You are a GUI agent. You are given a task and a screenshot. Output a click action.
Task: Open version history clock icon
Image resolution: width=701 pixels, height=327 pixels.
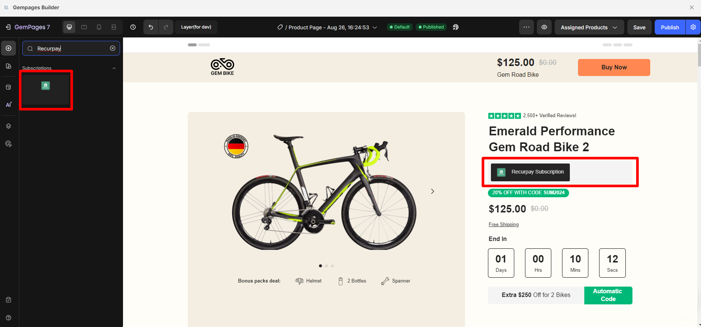pyautogui.click(x=133, y=27)
